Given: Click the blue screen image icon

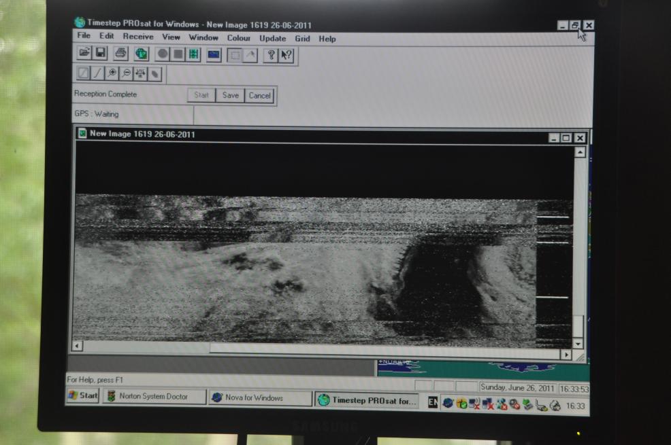Looking at the screenshot, I should [214, 54].
